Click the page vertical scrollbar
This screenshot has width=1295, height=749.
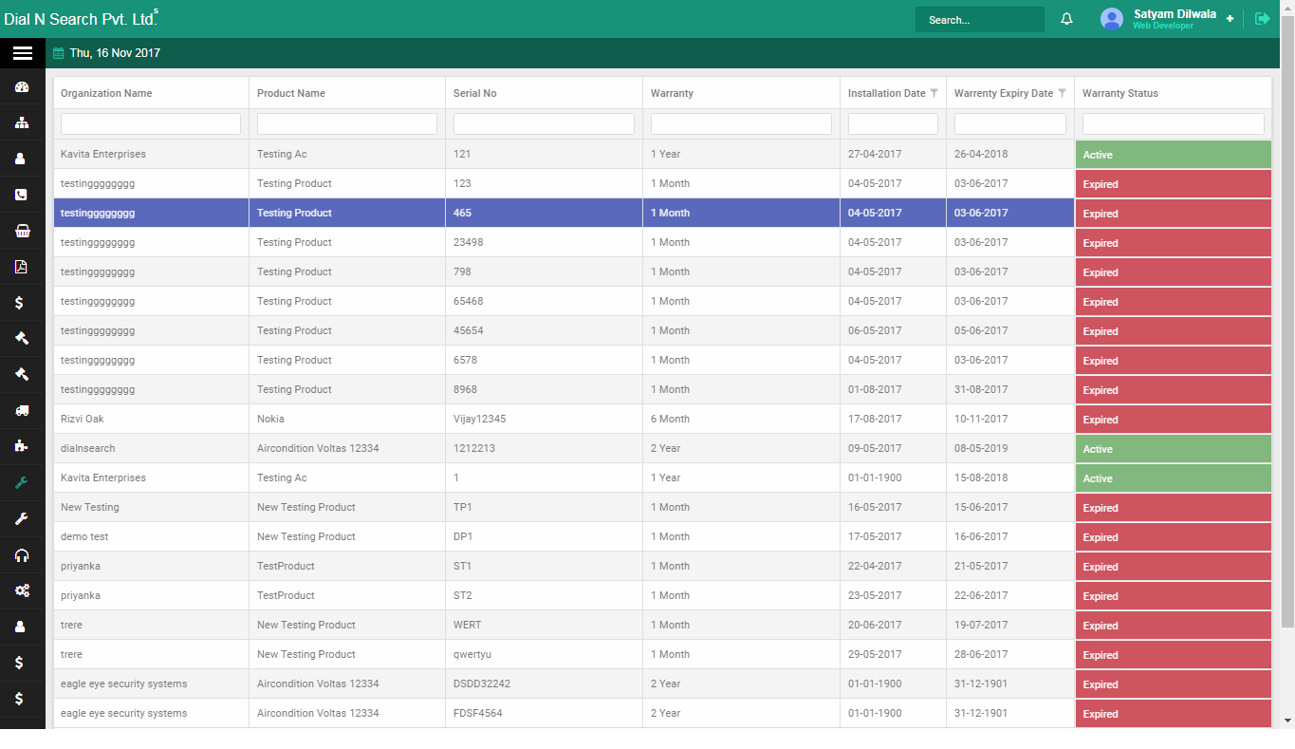tap(1287, 320)
